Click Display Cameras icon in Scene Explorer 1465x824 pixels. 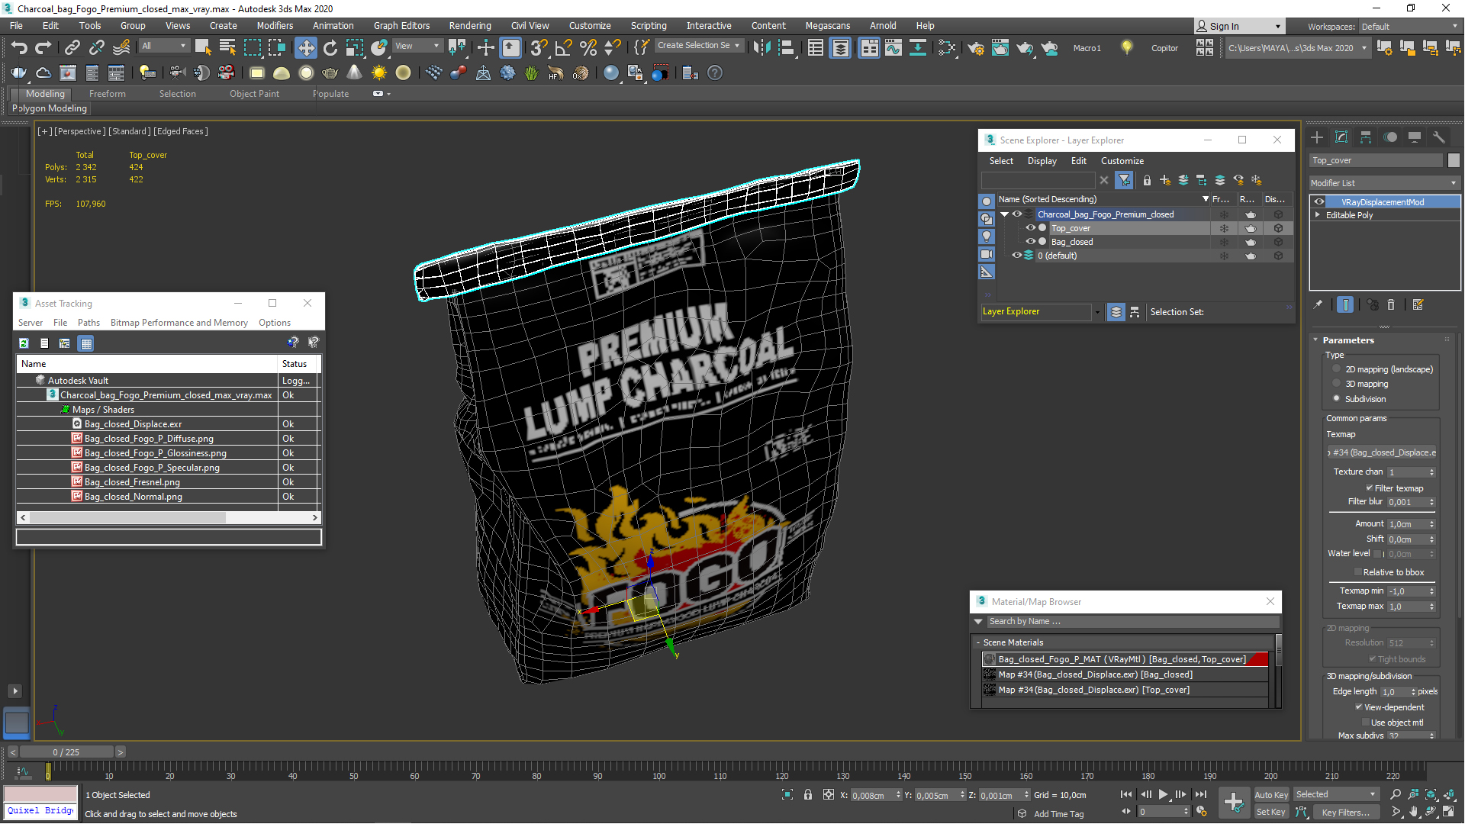(987, 254)
